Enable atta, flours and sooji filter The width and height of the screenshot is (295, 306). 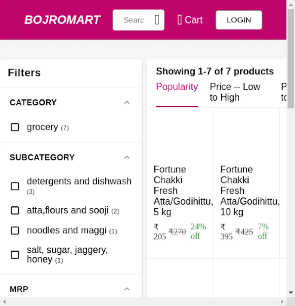tap(15, 210)
